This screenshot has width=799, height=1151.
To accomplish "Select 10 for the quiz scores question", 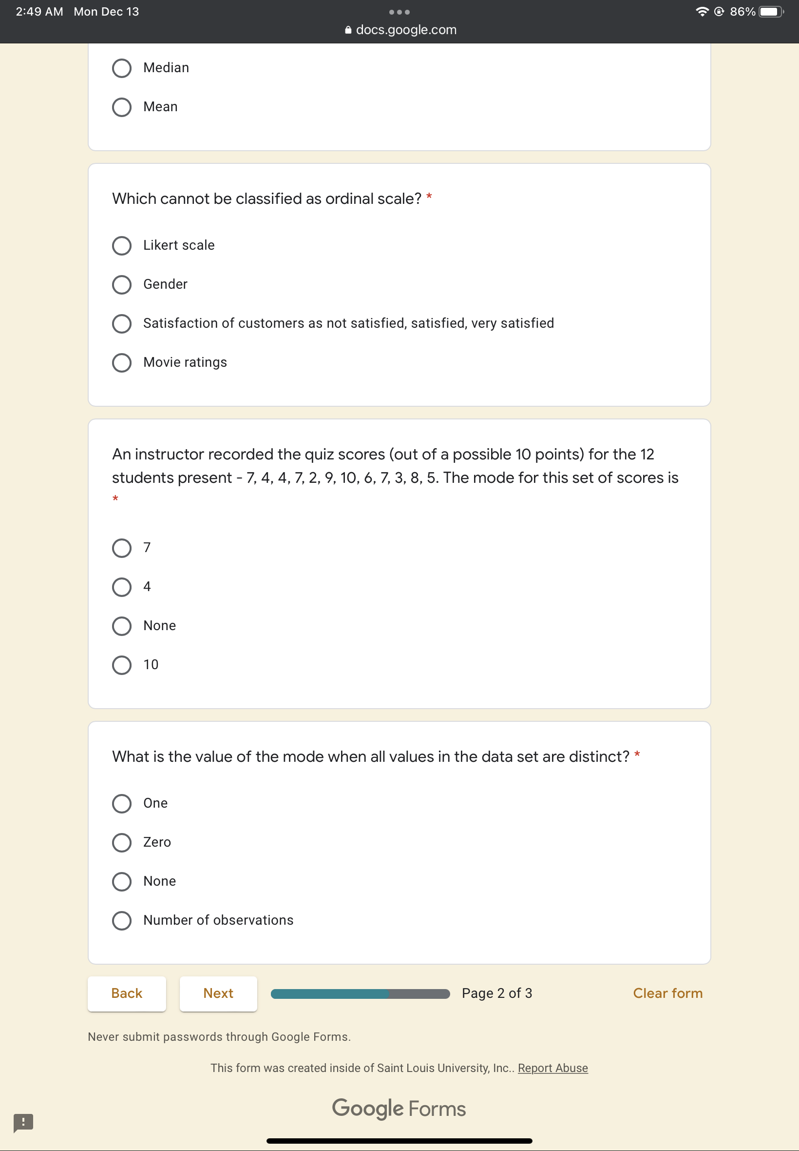I will point(122,665).
